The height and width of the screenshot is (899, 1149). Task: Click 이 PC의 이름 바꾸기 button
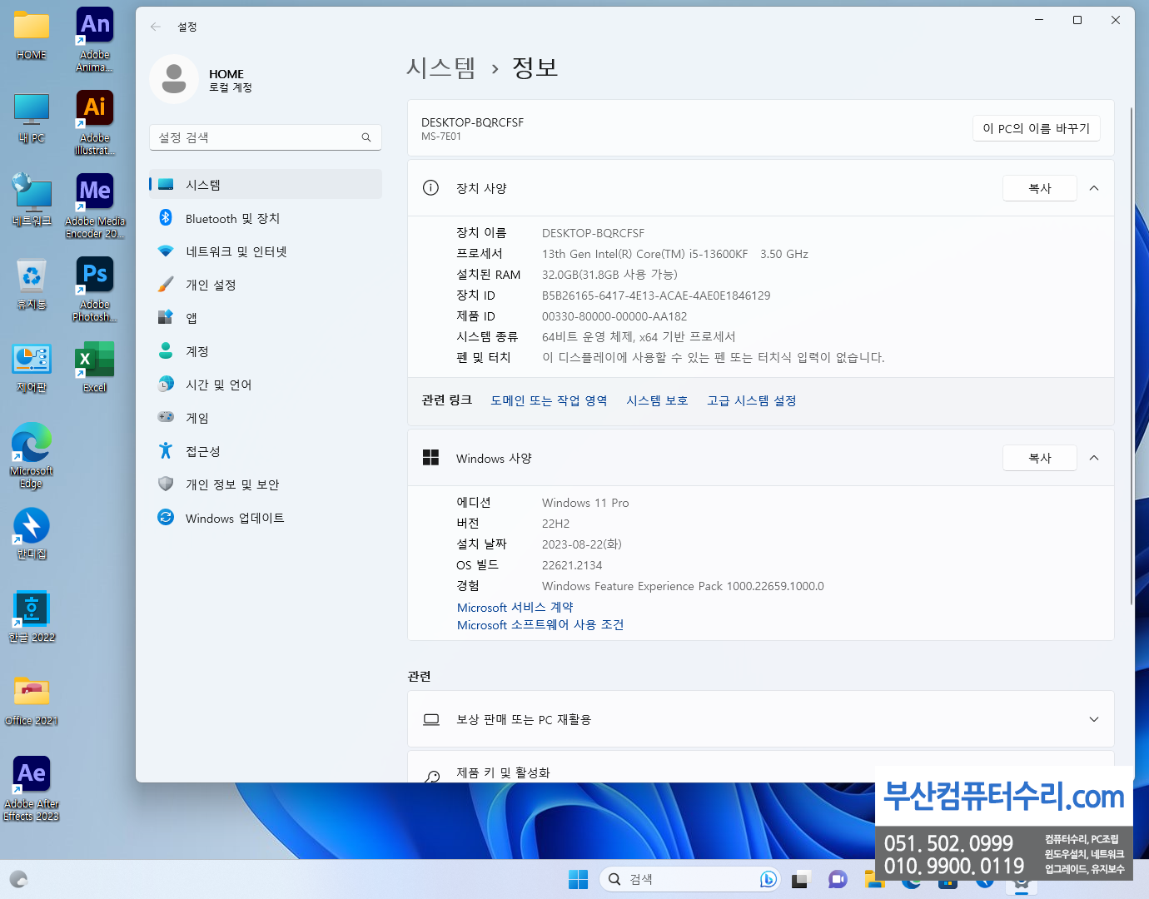[1037, 128]
